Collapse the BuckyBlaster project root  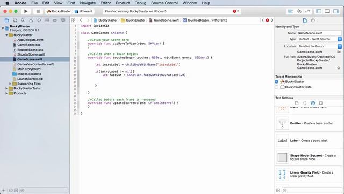pyautogui.click(x=3, y=28)
